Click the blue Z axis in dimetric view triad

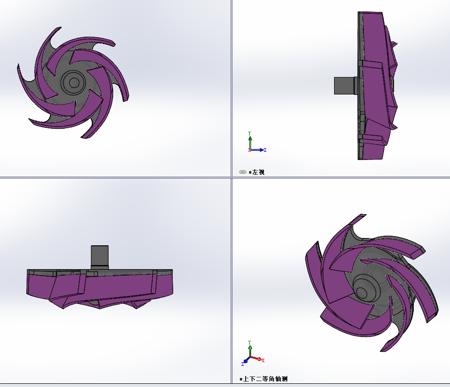(x=246, y=361)
